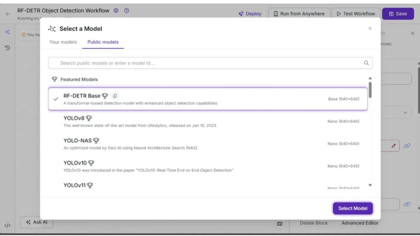
Task: Click the trophy icon beside YOLOv8
Action: [89, 118]
